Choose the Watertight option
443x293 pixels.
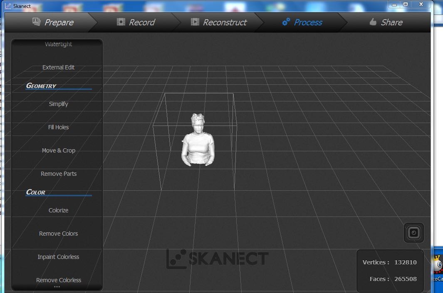[58, 44]
